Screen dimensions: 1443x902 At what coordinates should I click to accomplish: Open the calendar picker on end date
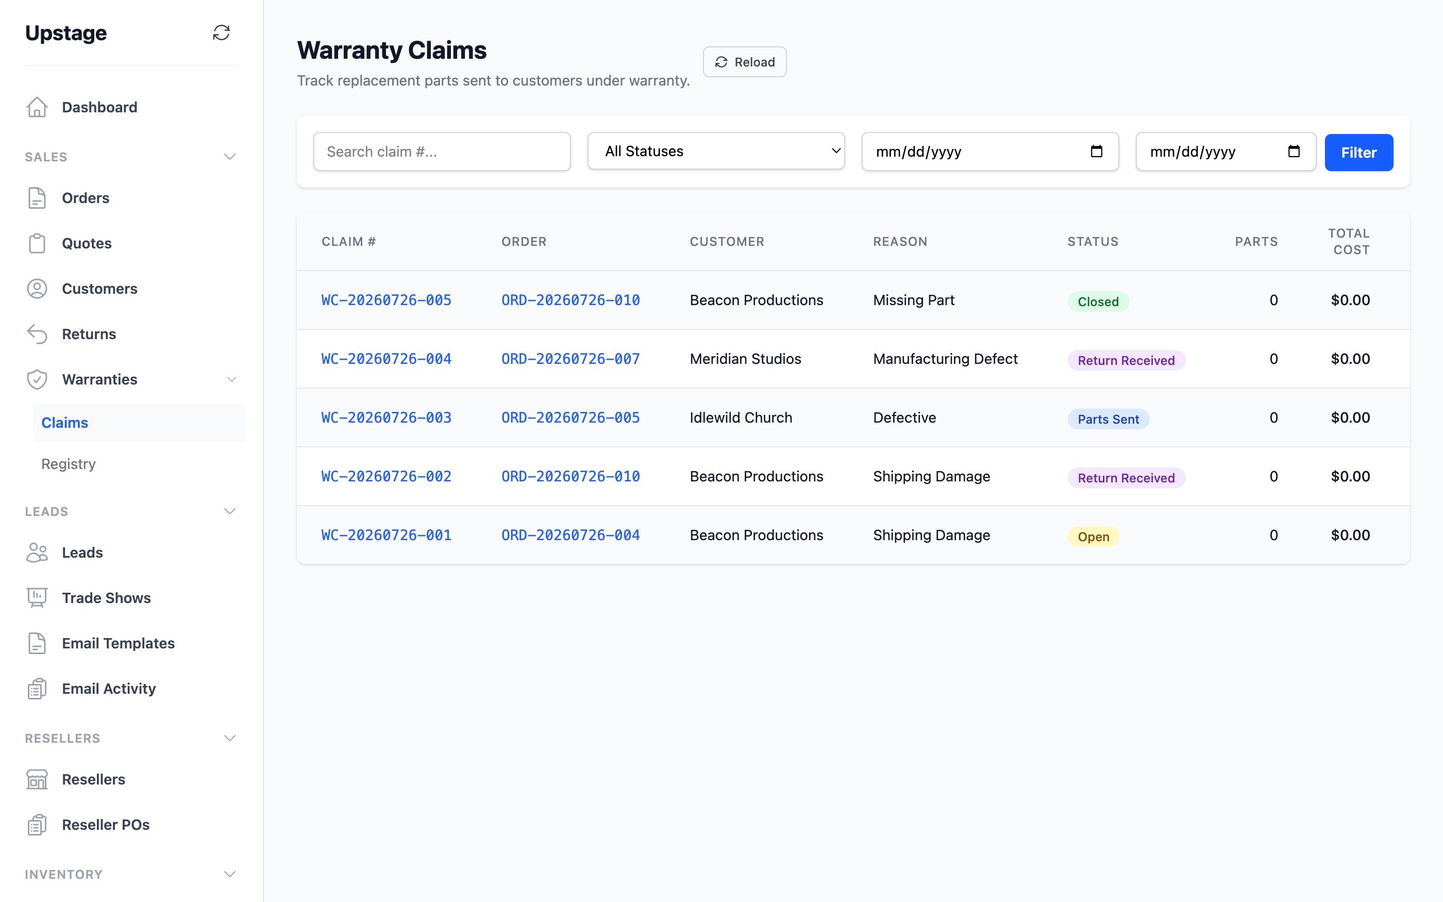pyautogui.click(x=1294, y=152)
